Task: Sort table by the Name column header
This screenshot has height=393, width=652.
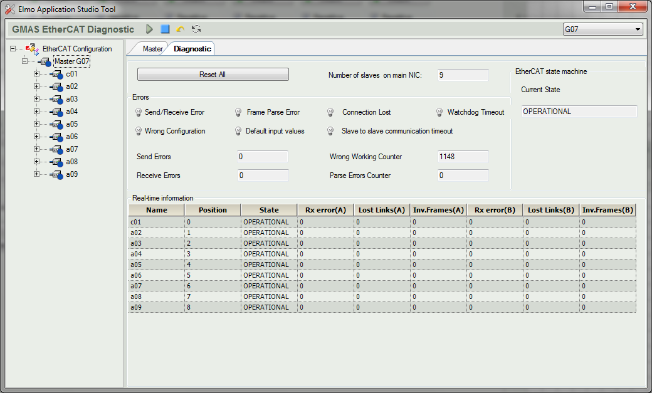Action: coord(156,210)
